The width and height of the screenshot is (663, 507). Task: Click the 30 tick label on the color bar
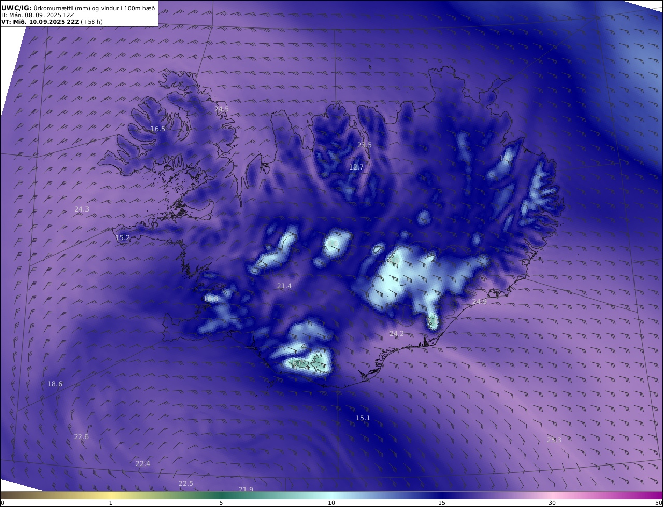[x=552, y=503]
